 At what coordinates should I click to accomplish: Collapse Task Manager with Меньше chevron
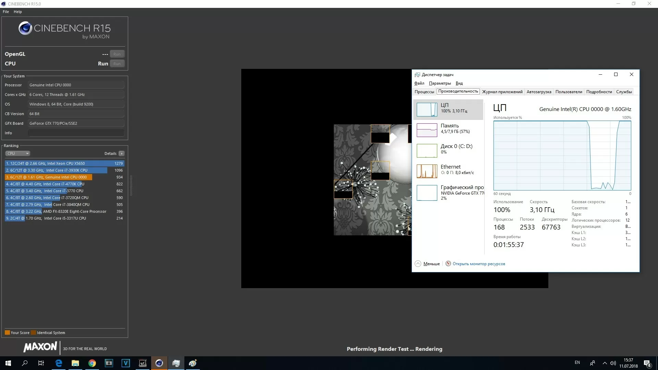tap(418, 263)
